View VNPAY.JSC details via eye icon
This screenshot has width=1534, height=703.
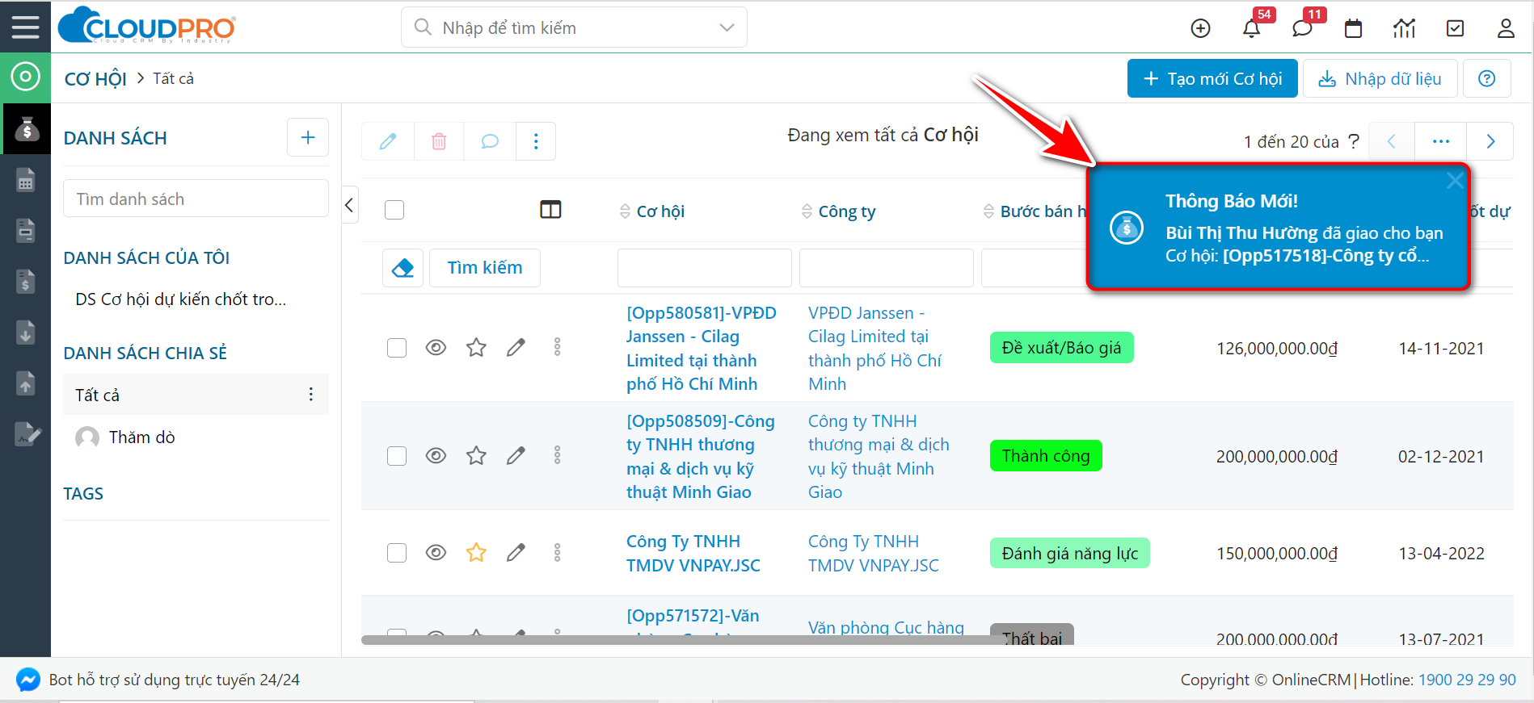436,553
